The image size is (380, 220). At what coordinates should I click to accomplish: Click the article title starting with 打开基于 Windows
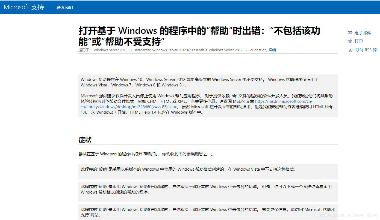199,36
